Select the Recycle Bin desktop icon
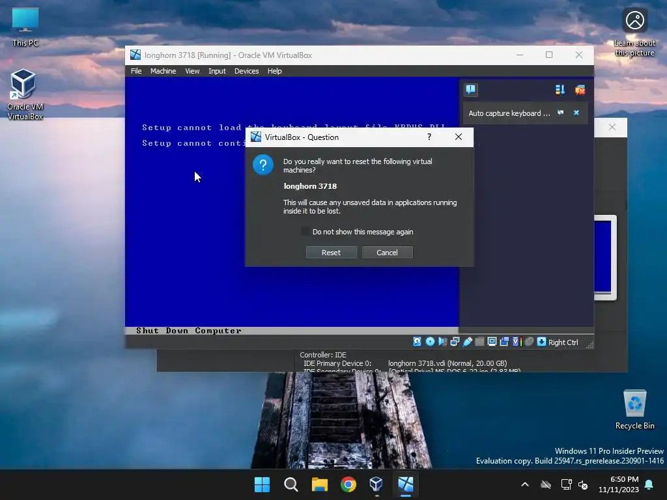667x500 pixels. coord(634,410)
